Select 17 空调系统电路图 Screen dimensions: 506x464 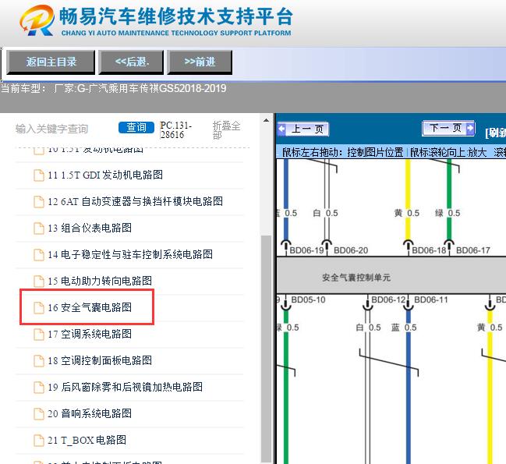coord(90,335)
